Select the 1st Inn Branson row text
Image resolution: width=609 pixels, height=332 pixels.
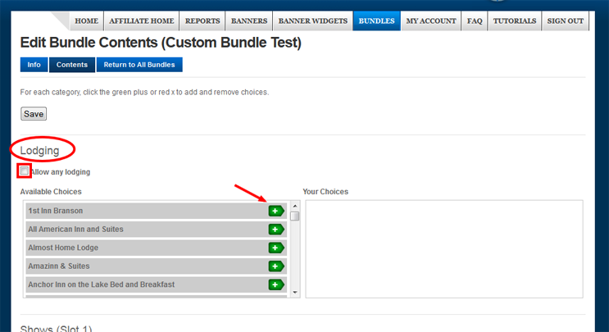tap(56, 211)
